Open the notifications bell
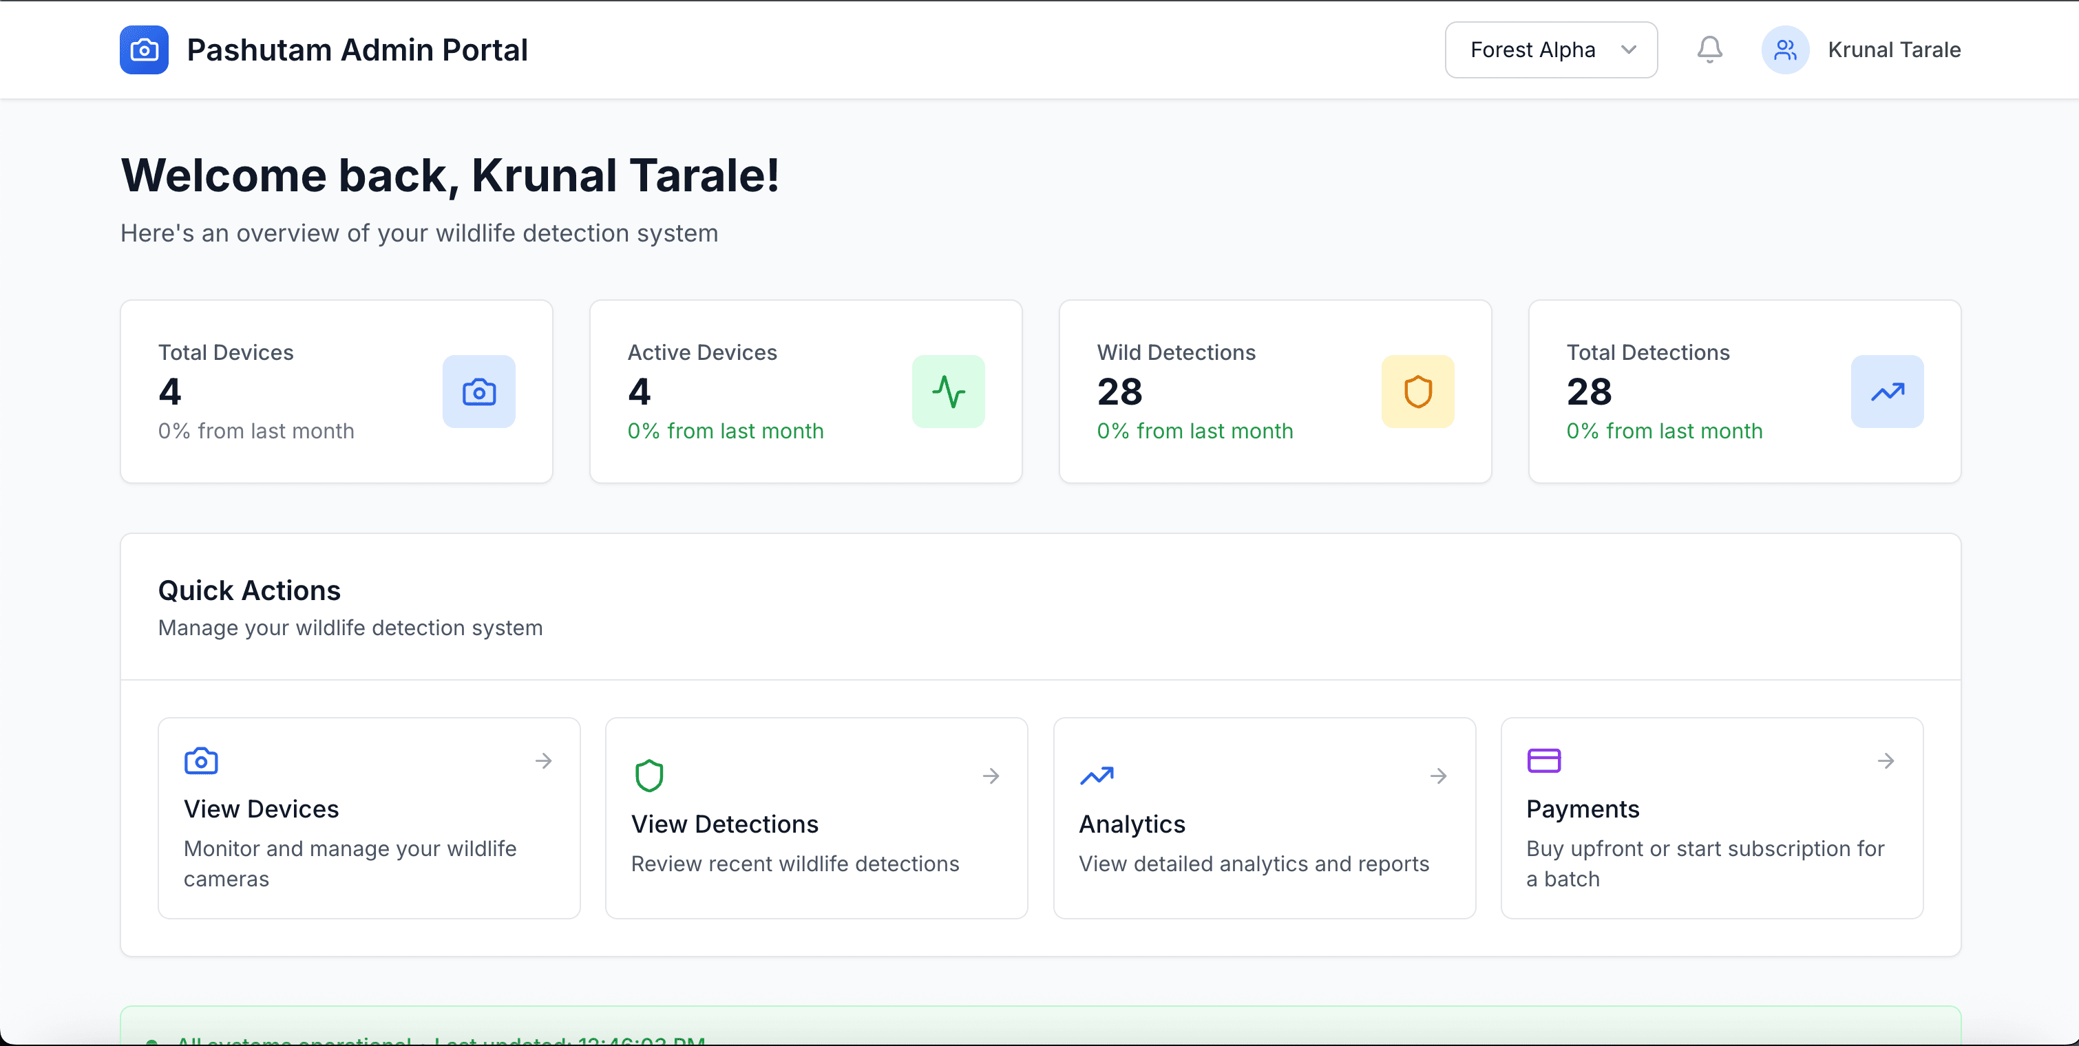The width and height of the screenshot is (2079, 1046). [x=1709, y=50]
